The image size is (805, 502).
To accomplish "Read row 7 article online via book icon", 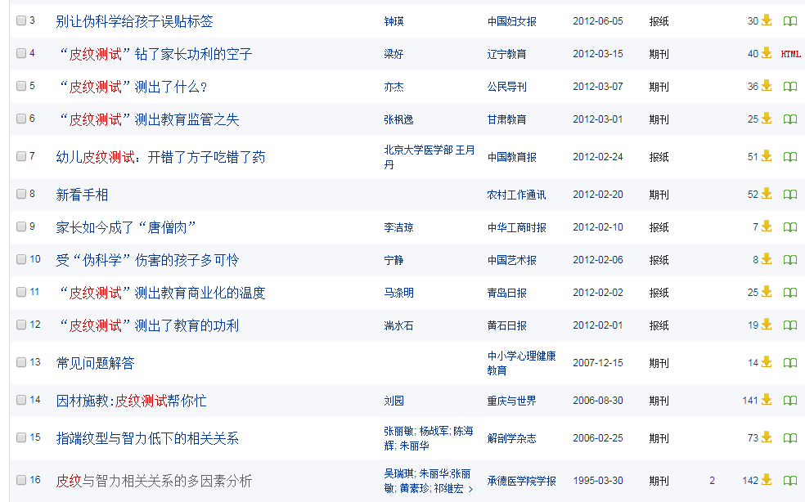I will tap(790, 157).
